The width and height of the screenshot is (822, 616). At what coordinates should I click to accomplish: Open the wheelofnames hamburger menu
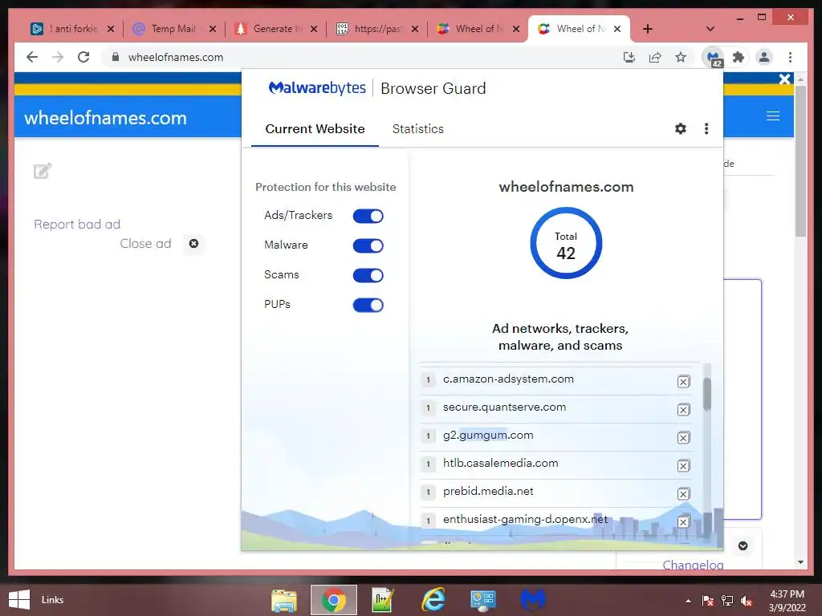click(773, 116)
